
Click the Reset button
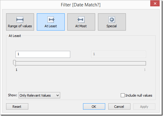click(x=17, y=107)
